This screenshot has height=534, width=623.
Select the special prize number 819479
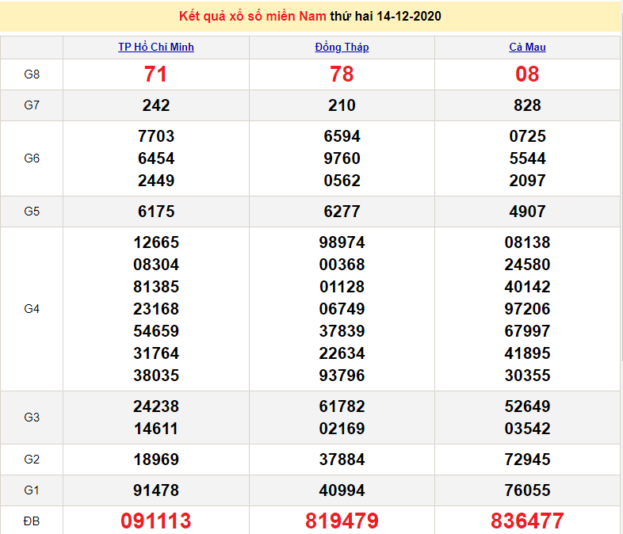[x=342, y=521]
